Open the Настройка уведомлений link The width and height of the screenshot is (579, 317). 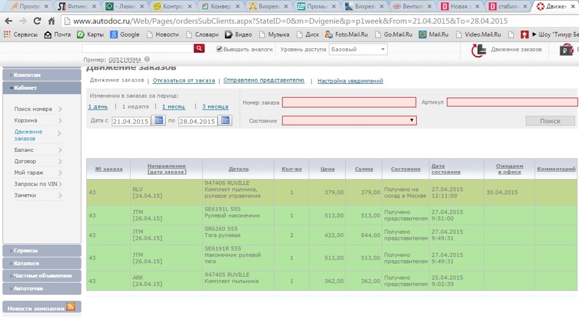(350, 81)
